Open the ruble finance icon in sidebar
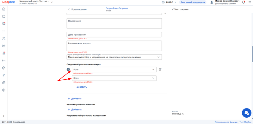Viewport: 253px width, 124px height. point(3,75)
